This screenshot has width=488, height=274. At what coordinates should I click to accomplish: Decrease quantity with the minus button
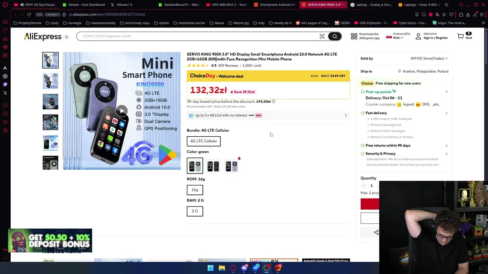pos(363,186)
